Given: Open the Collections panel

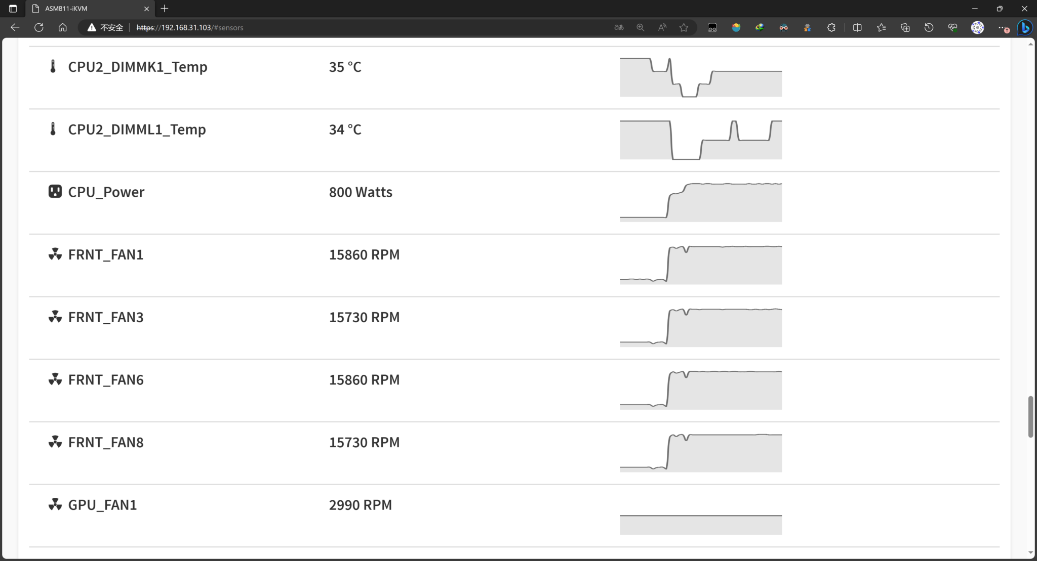Looking at the screenshot, I should pyautogui.click(x=905, y=28).
